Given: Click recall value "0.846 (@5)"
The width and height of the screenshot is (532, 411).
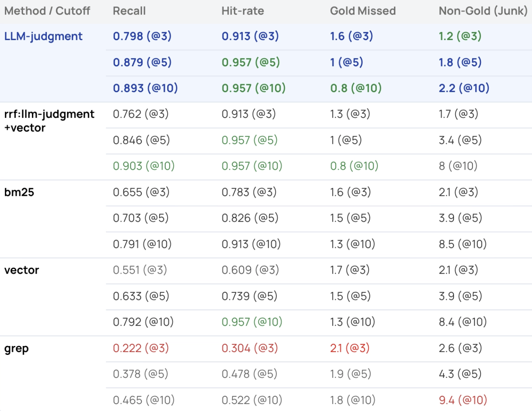Looking at the screenshot, I should pyautogui.click(x=141, y=140).
